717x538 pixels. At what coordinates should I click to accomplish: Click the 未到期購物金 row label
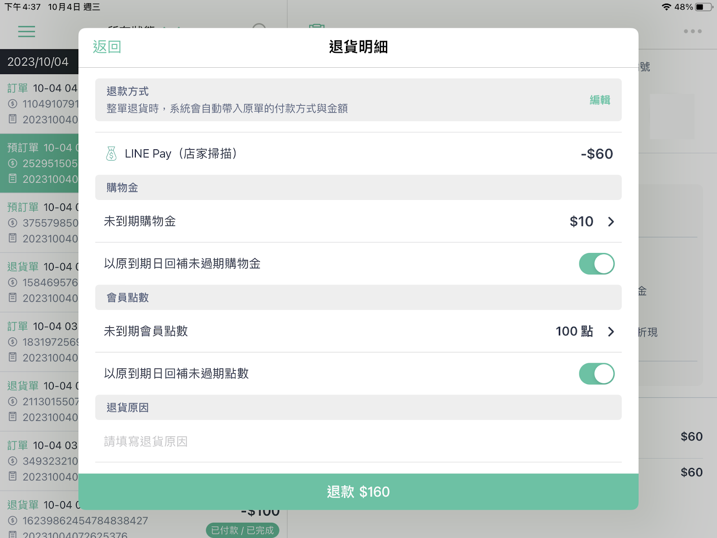[140, 221]
